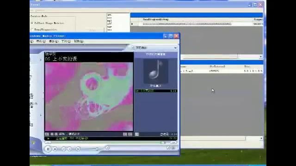Expand the lower arrow in player's left sidebar
Image resolution: width=296 pixels, height=166 pixels.
click(41, 115)
